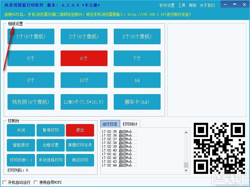Select the 3寸(6寸像纸) paper size
Screen dimensions: 250x187
(x=137, y=36)
